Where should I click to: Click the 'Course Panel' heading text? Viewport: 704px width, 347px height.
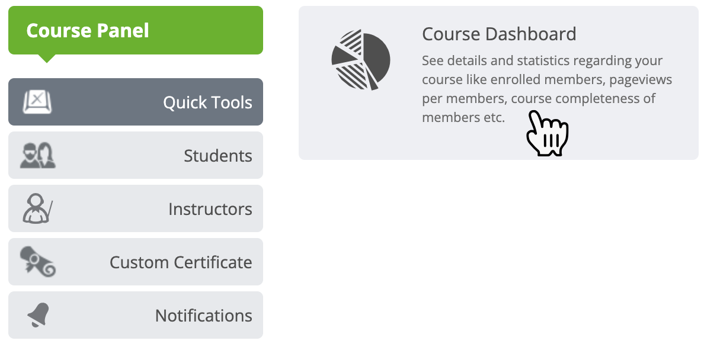click(88, 30)
